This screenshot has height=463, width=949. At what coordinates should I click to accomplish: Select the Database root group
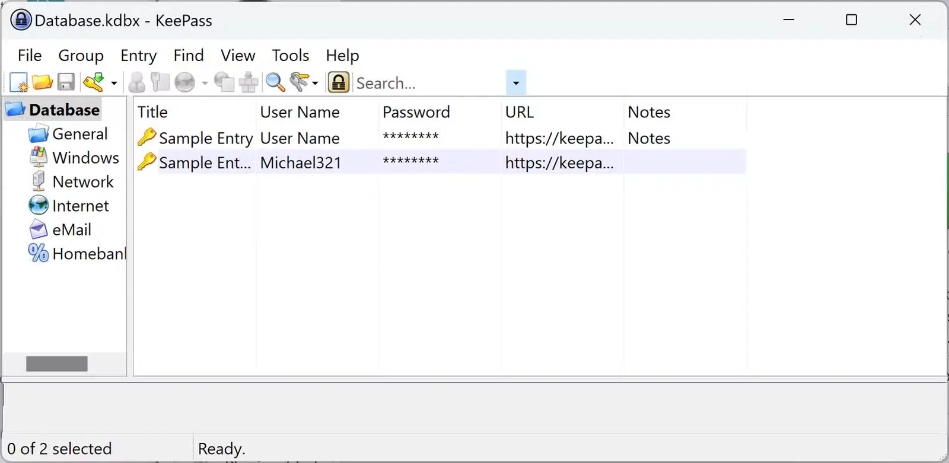(x=64, y=110)
